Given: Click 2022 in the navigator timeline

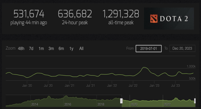Looking at the screenshot, I should click(x=167, y=105).
